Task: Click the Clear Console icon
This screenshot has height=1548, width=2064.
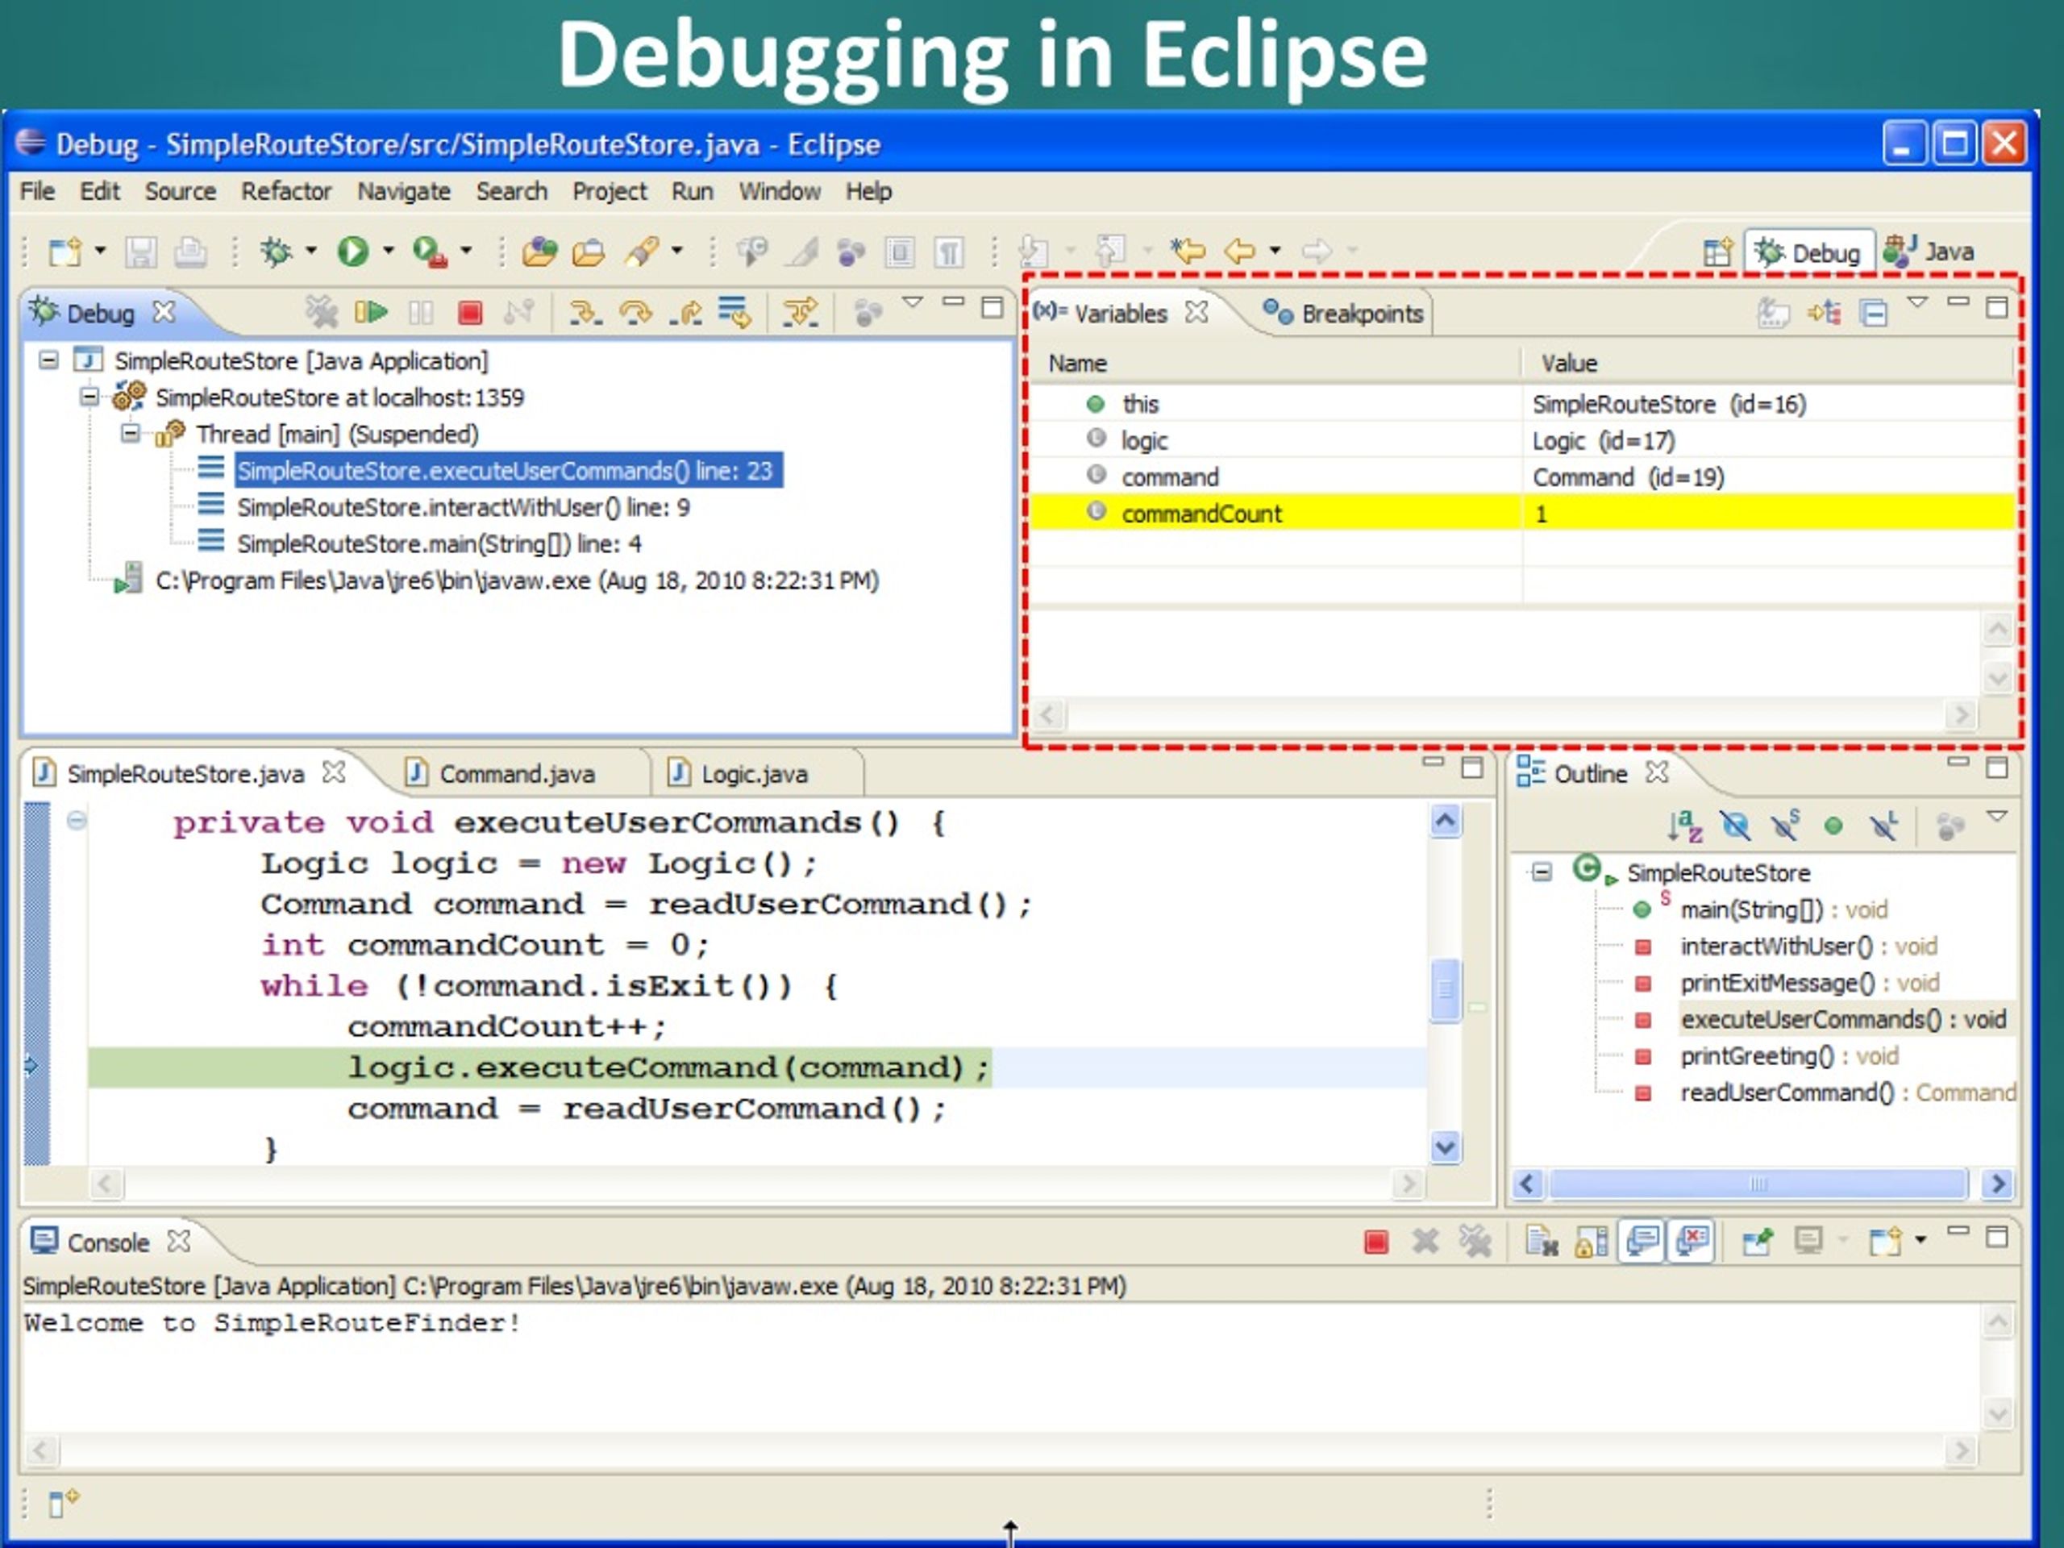Action: click(x=1542, y=1241)
